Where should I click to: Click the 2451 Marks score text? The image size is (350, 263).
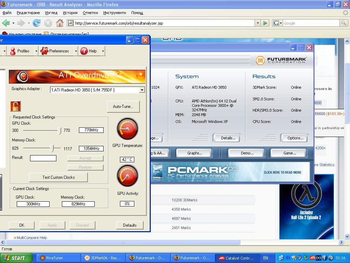coord(181,228)
